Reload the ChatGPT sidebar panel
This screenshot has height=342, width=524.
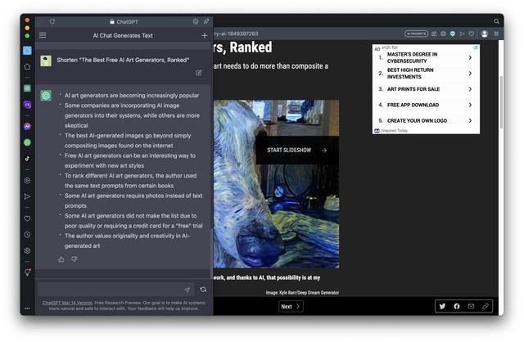(x=52, y=22)
